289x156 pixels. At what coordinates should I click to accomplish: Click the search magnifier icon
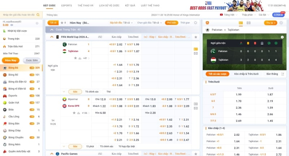pos(38,15)
